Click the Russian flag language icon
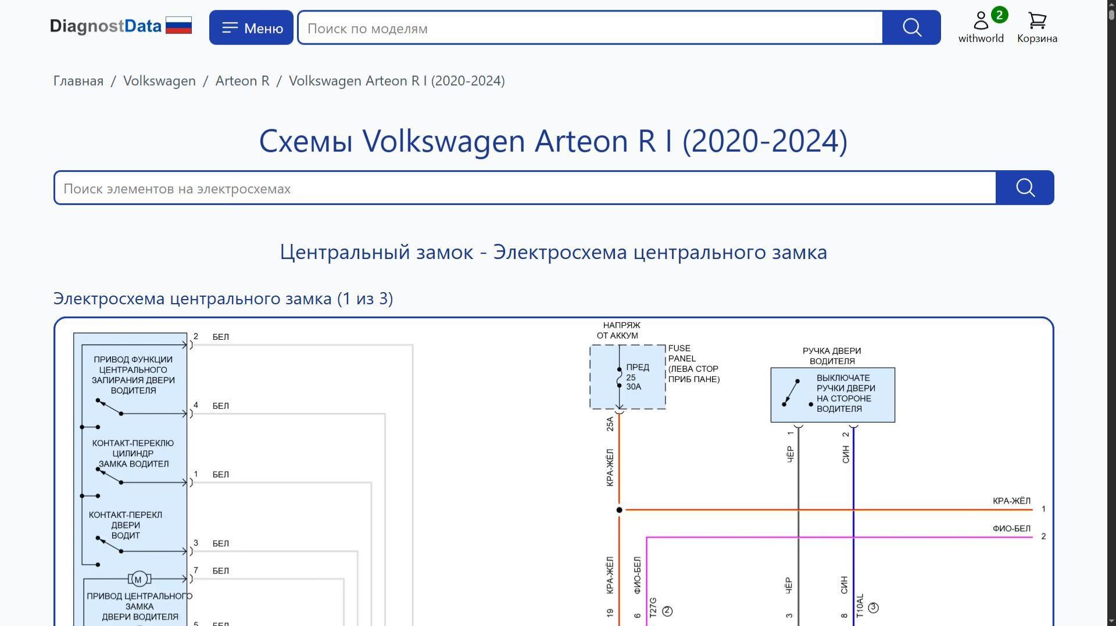This screenshot has height=626, width=1116. pyautogui.click(x=178, y=26)
